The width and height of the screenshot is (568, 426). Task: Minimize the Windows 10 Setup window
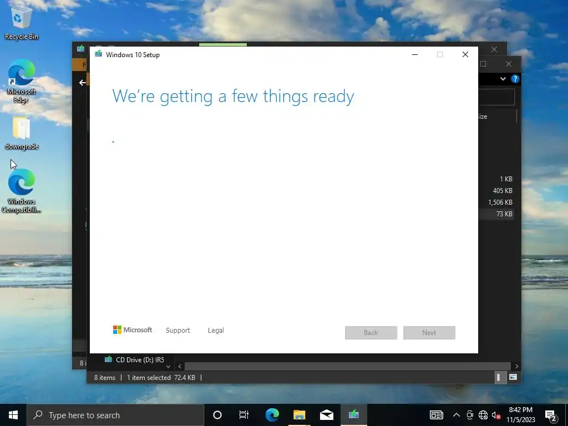pyautogui.click(x=415, y=55)
